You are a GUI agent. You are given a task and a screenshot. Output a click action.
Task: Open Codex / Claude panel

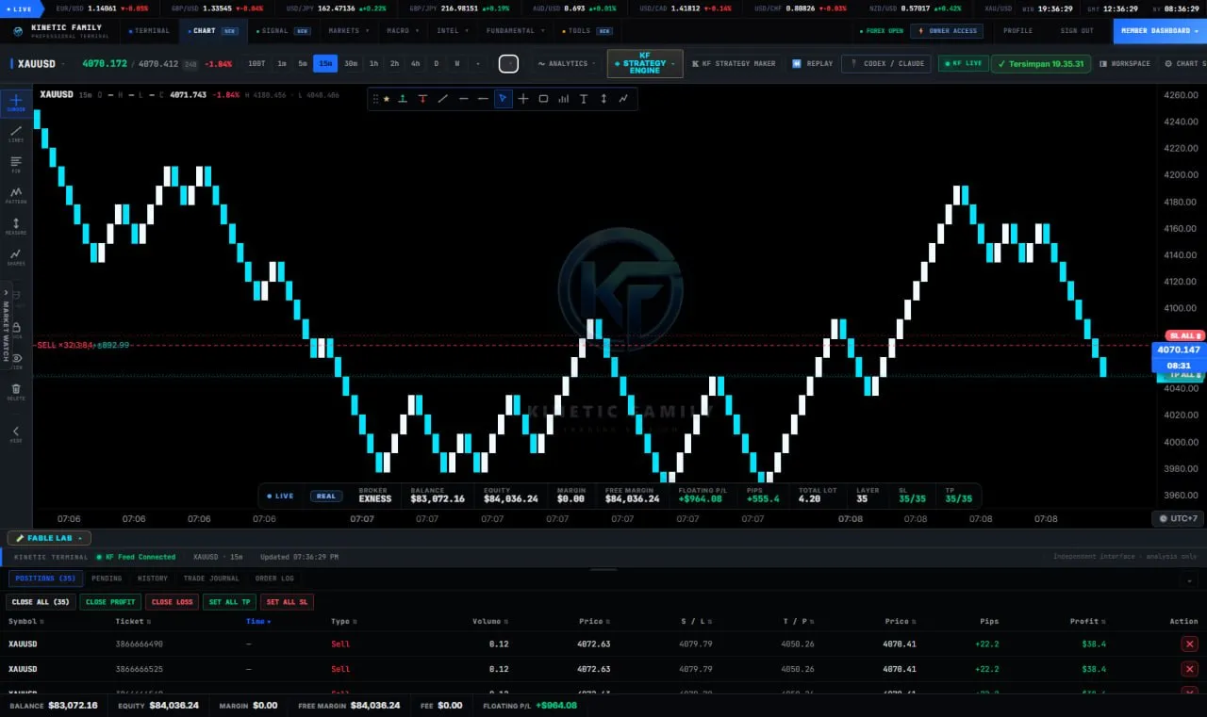(x=887, y=64)
